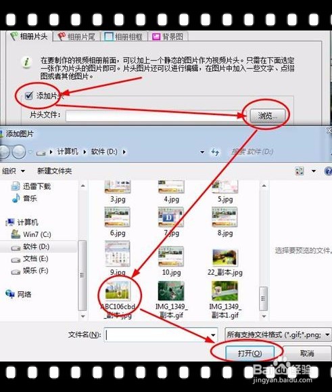Screen dimensions: 332x392
Task: Toggle the 添加片头 checkbox
Action: pos(28,95)
